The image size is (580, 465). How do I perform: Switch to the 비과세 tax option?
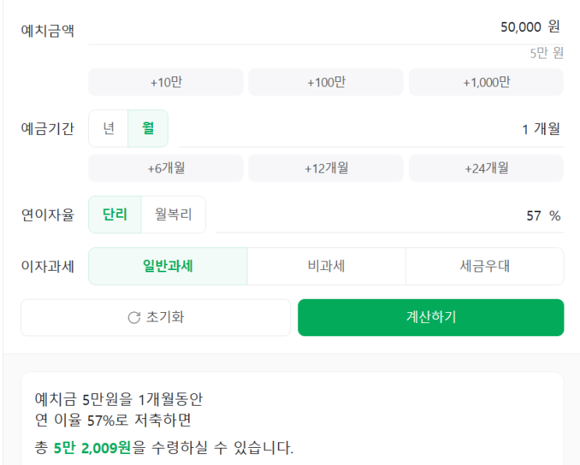(x=326, y=266)
